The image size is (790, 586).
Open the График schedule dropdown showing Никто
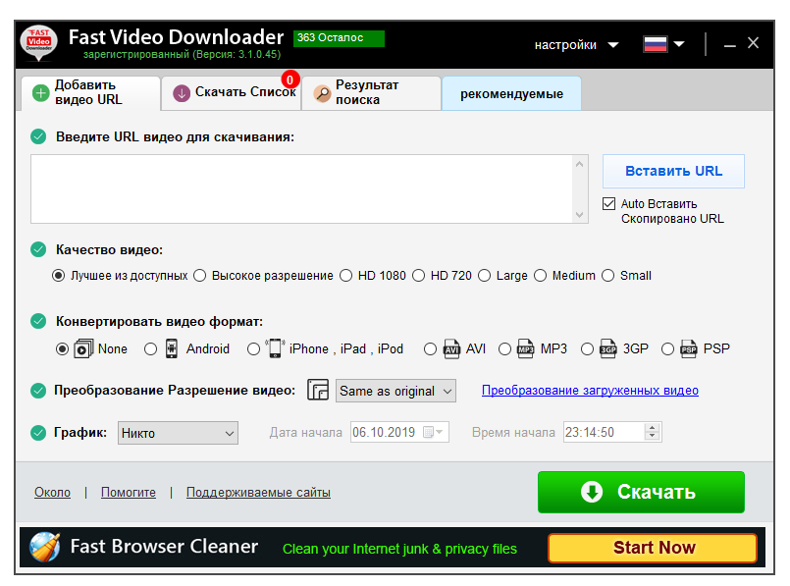coord(178,433)
